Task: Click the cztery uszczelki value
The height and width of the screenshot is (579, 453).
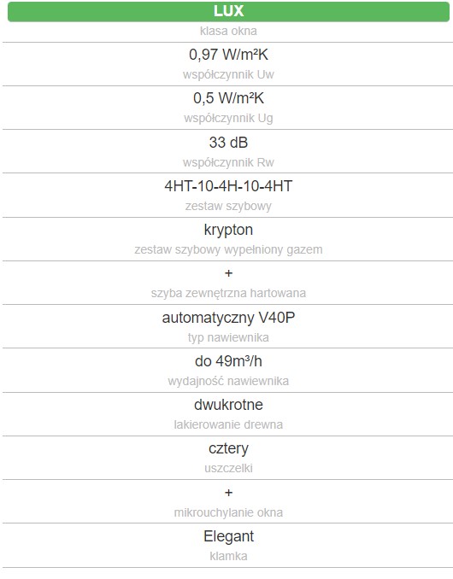Action: [x=228, y=448]
